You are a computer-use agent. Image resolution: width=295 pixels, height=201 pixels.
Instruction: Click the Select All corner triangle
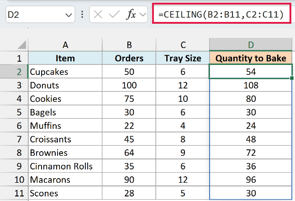click(x=22, y=45)
